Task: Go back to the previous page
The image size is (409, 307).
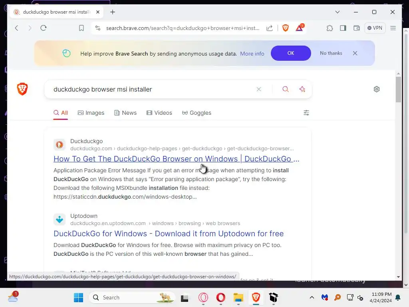Action: tap(16, 28)
